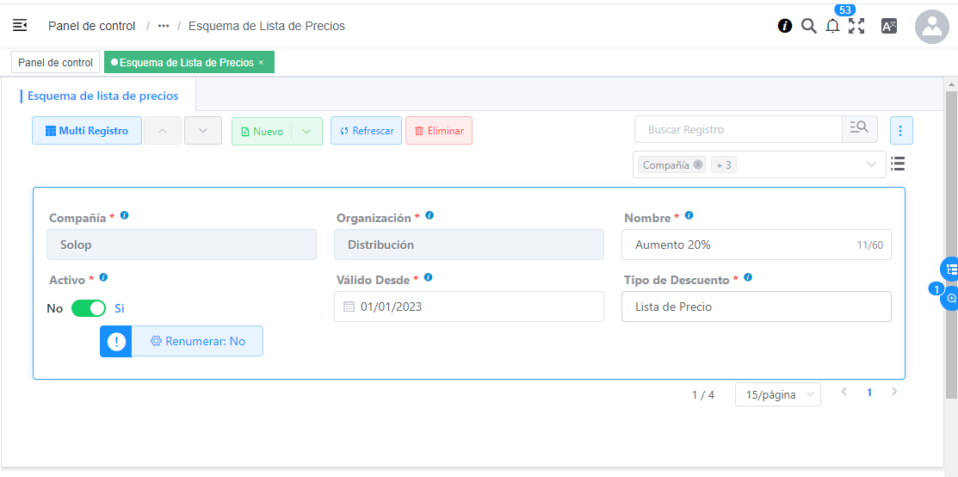Click the Refrescar button
This screenshot has width=958, height=477.
(x=366, y=131)
